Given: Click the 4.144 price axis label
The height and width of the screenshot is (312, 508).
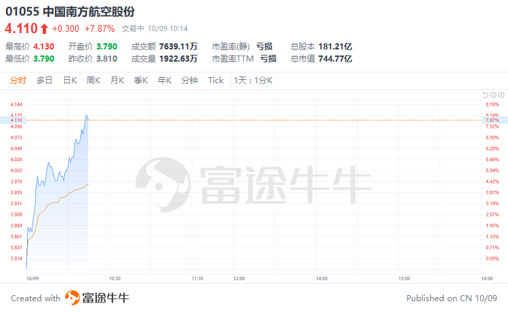Looking at the screenshot, I should pos(16,104).
